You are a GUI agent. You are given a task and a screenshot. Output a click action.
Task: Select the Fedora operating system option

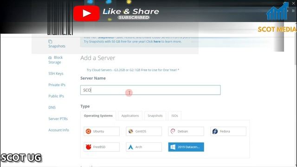pyautogui.click(x=228, y=131)
